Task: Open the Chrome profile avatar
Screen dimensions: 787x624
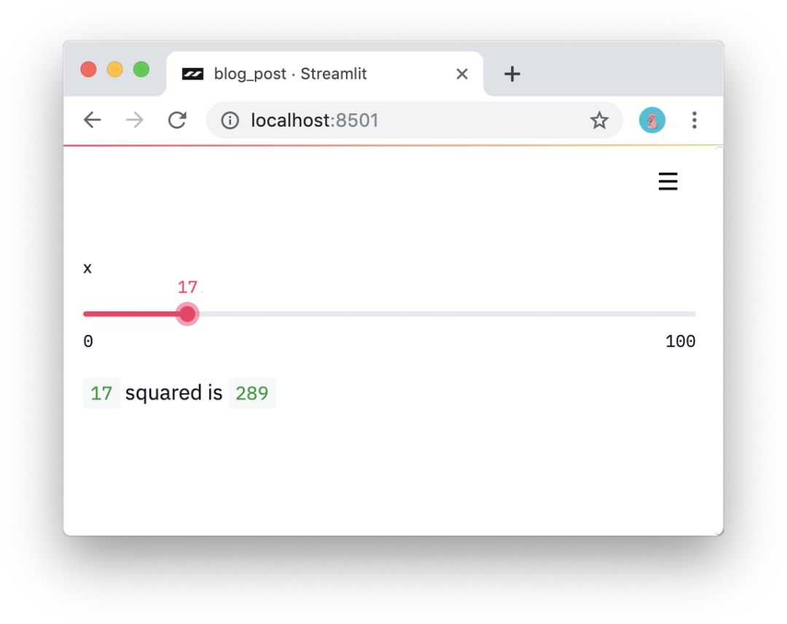Action: [x=652, y=120]
